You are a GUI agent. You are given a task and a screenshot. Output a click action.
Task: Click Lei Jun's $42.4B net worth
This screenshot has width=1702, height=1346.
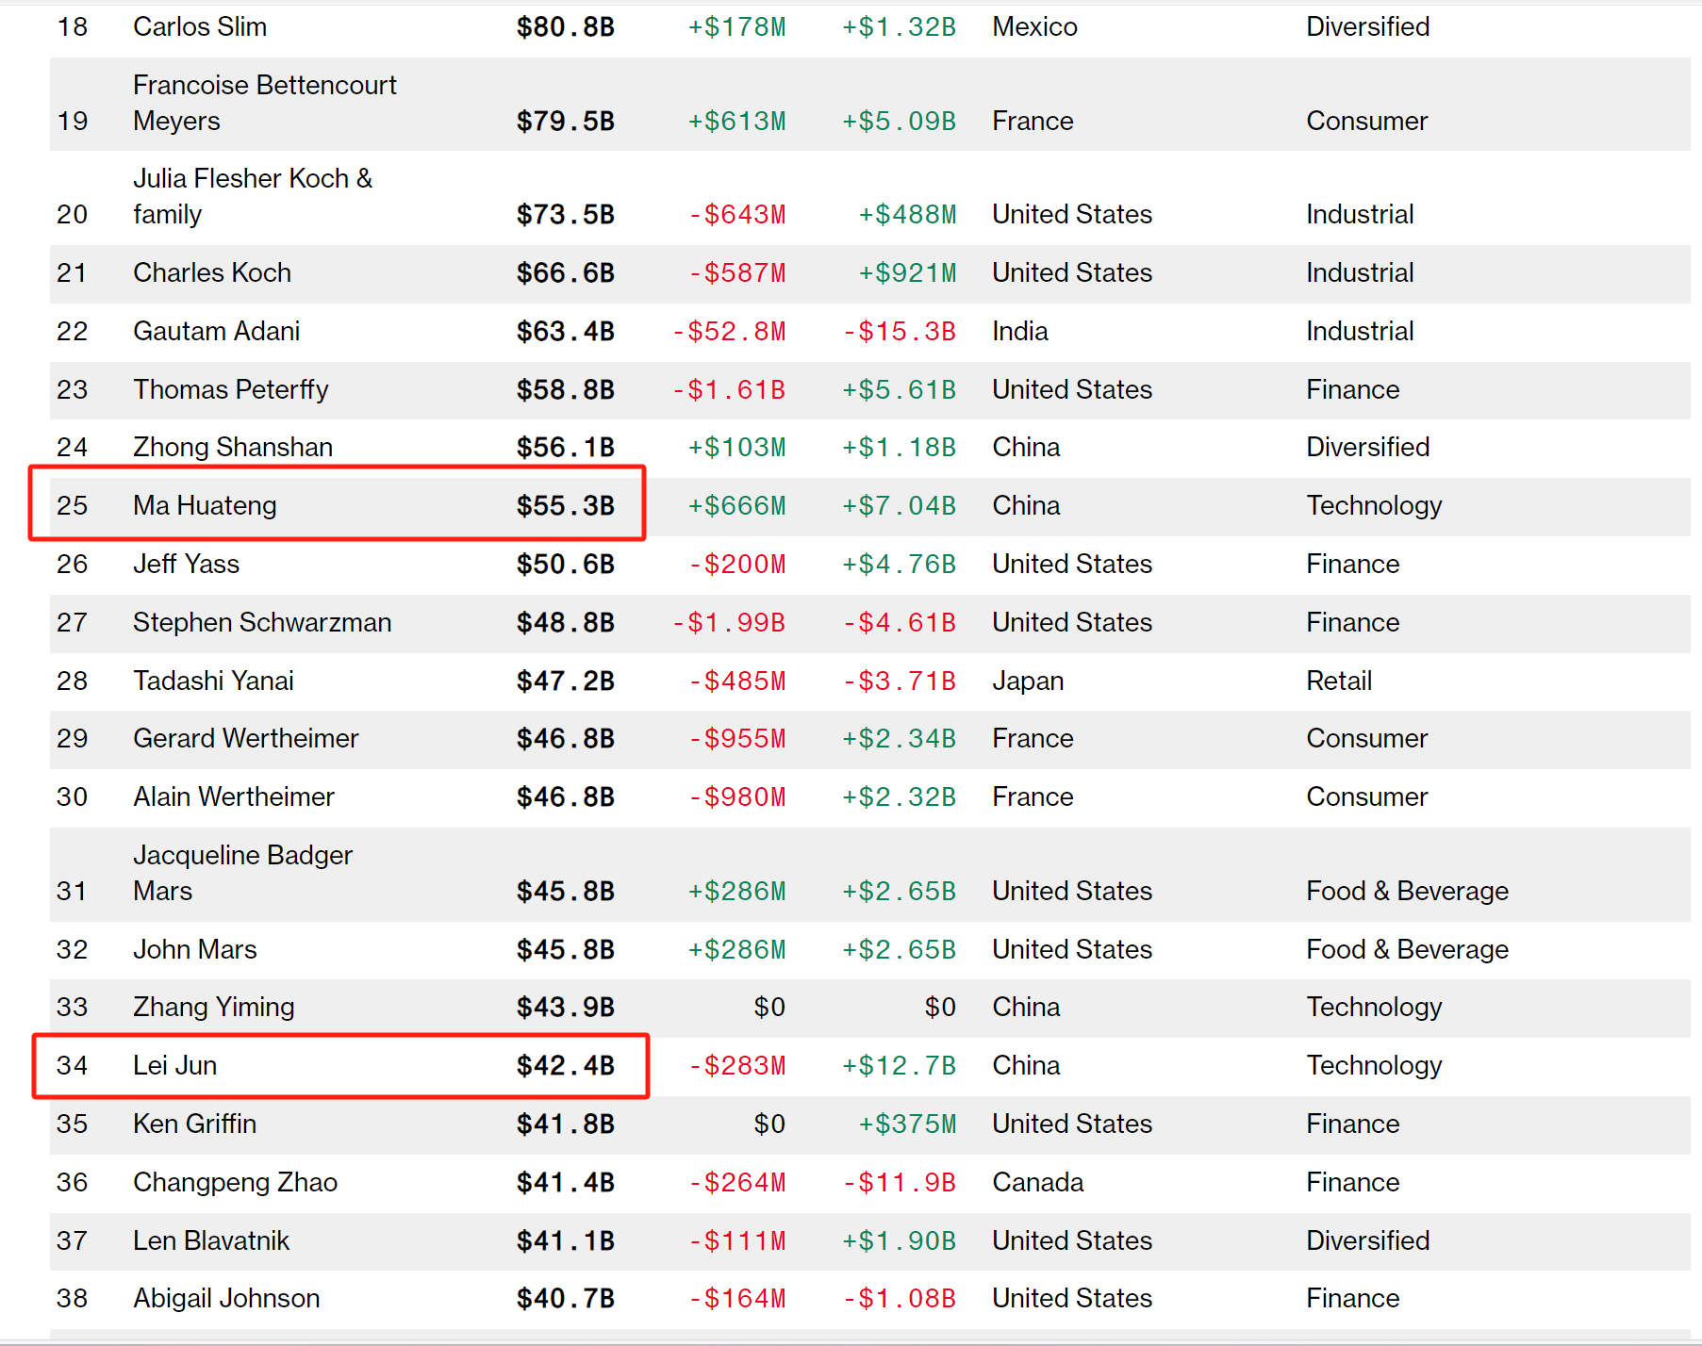tap(565, 1066)
